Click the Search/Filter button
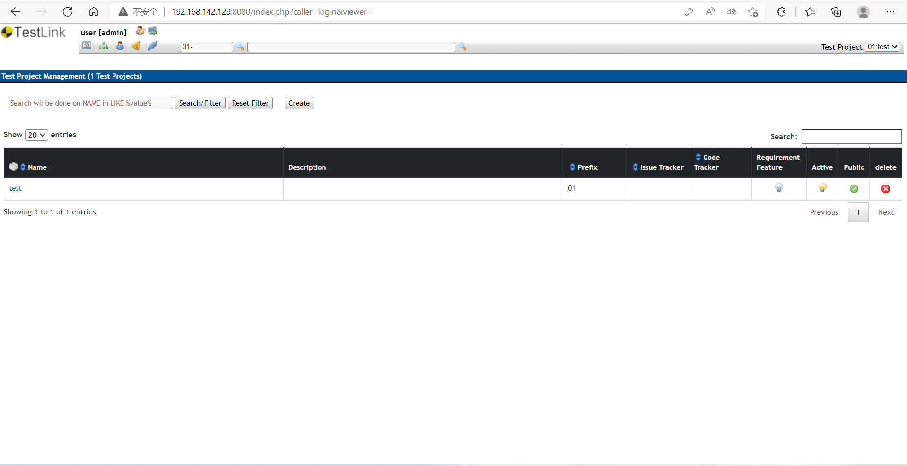This screenshot has height=466, width=907. 200,103
